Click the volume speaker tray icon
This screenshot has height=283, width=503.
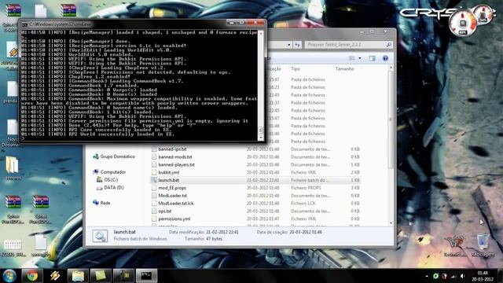coord(462,276)
